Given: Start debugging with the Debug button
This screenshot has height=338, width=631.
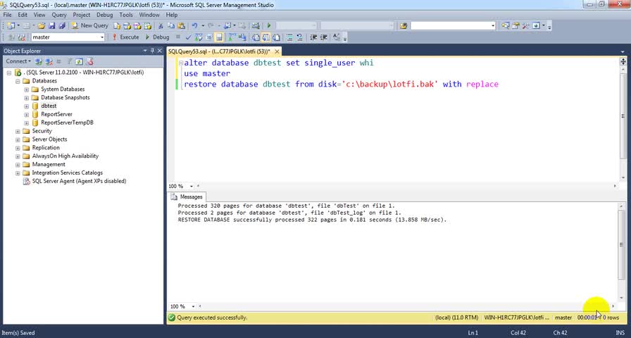Looking at the screenshot, I should pyautogui.click(x=156, y=37).
